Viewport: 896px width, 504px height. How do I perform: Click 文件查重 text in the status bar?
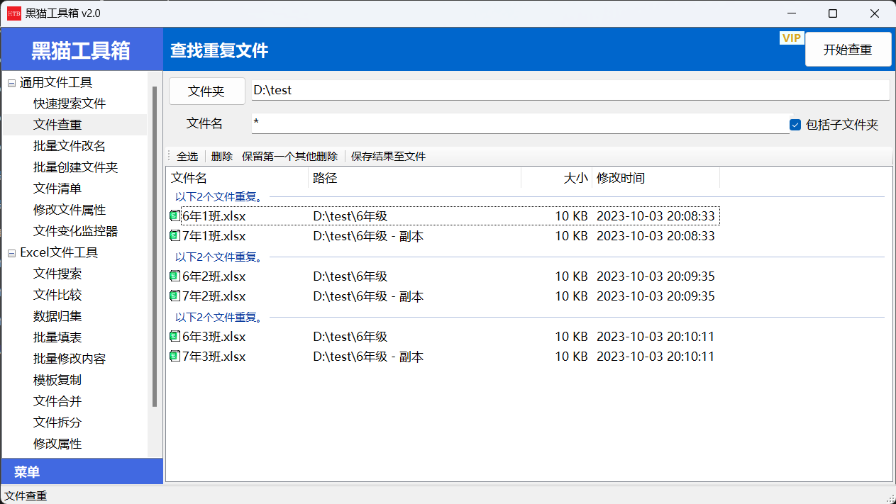click(x=26, y=495)
